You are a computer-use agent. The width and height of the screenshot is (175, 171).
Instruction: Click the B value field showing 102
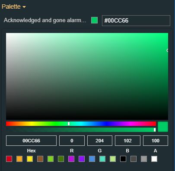pos(127,141)
